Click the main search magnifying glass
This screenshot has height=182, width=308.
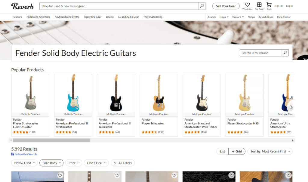tap(202, 6)
